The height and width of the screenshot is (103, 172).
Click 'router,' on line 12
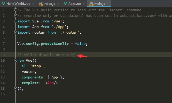[29, 72]
